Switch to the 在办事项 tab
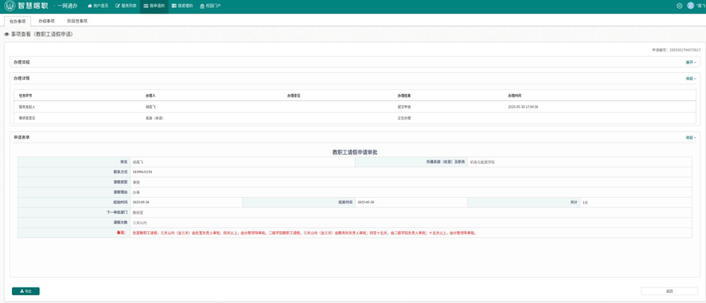The height and width of the screenshot is (303, 706). 18,21
